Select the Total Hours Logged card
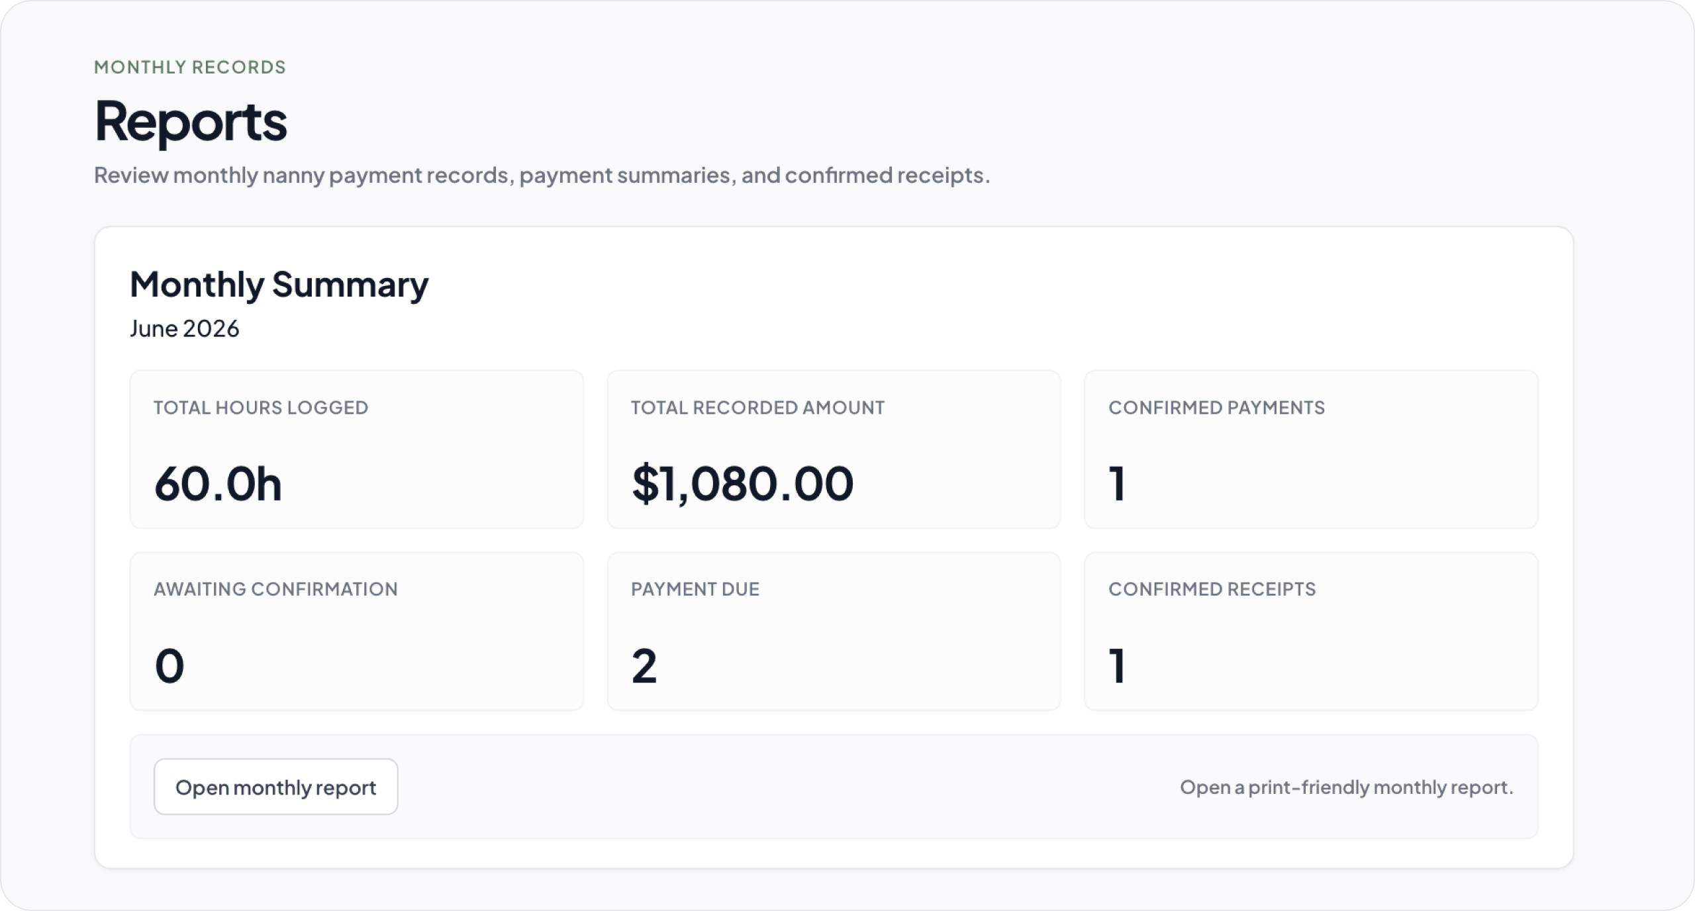1695x911 pixels. 356,449
